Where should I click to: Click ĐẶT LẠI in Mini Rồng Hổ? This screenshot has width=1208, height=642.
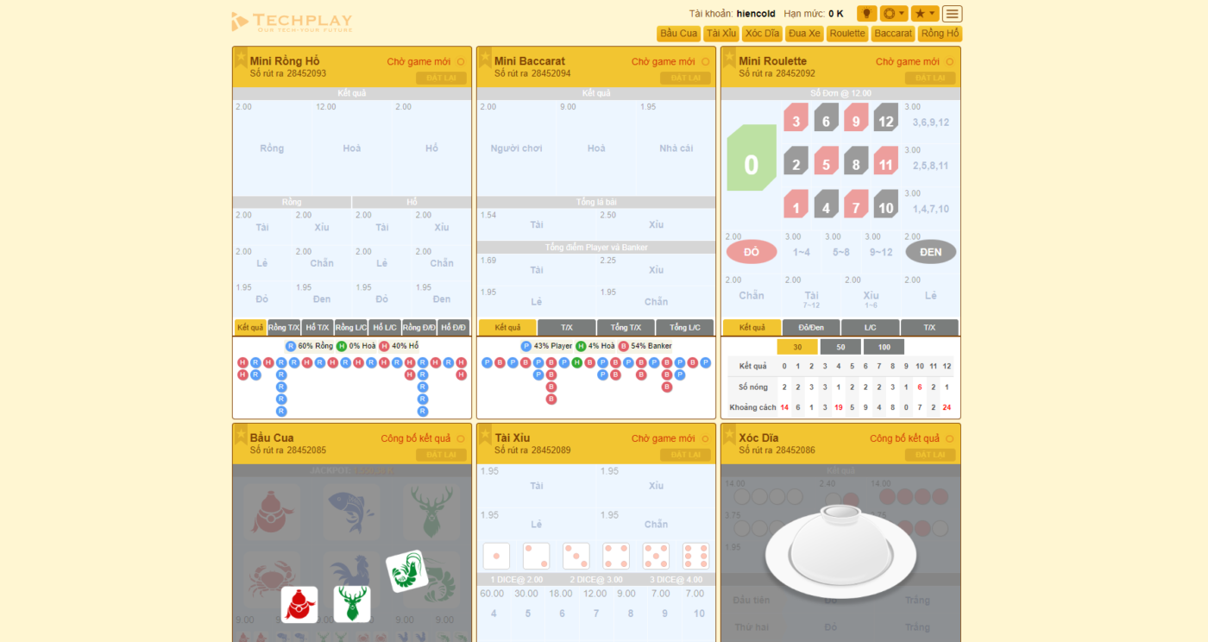[441, 79]
